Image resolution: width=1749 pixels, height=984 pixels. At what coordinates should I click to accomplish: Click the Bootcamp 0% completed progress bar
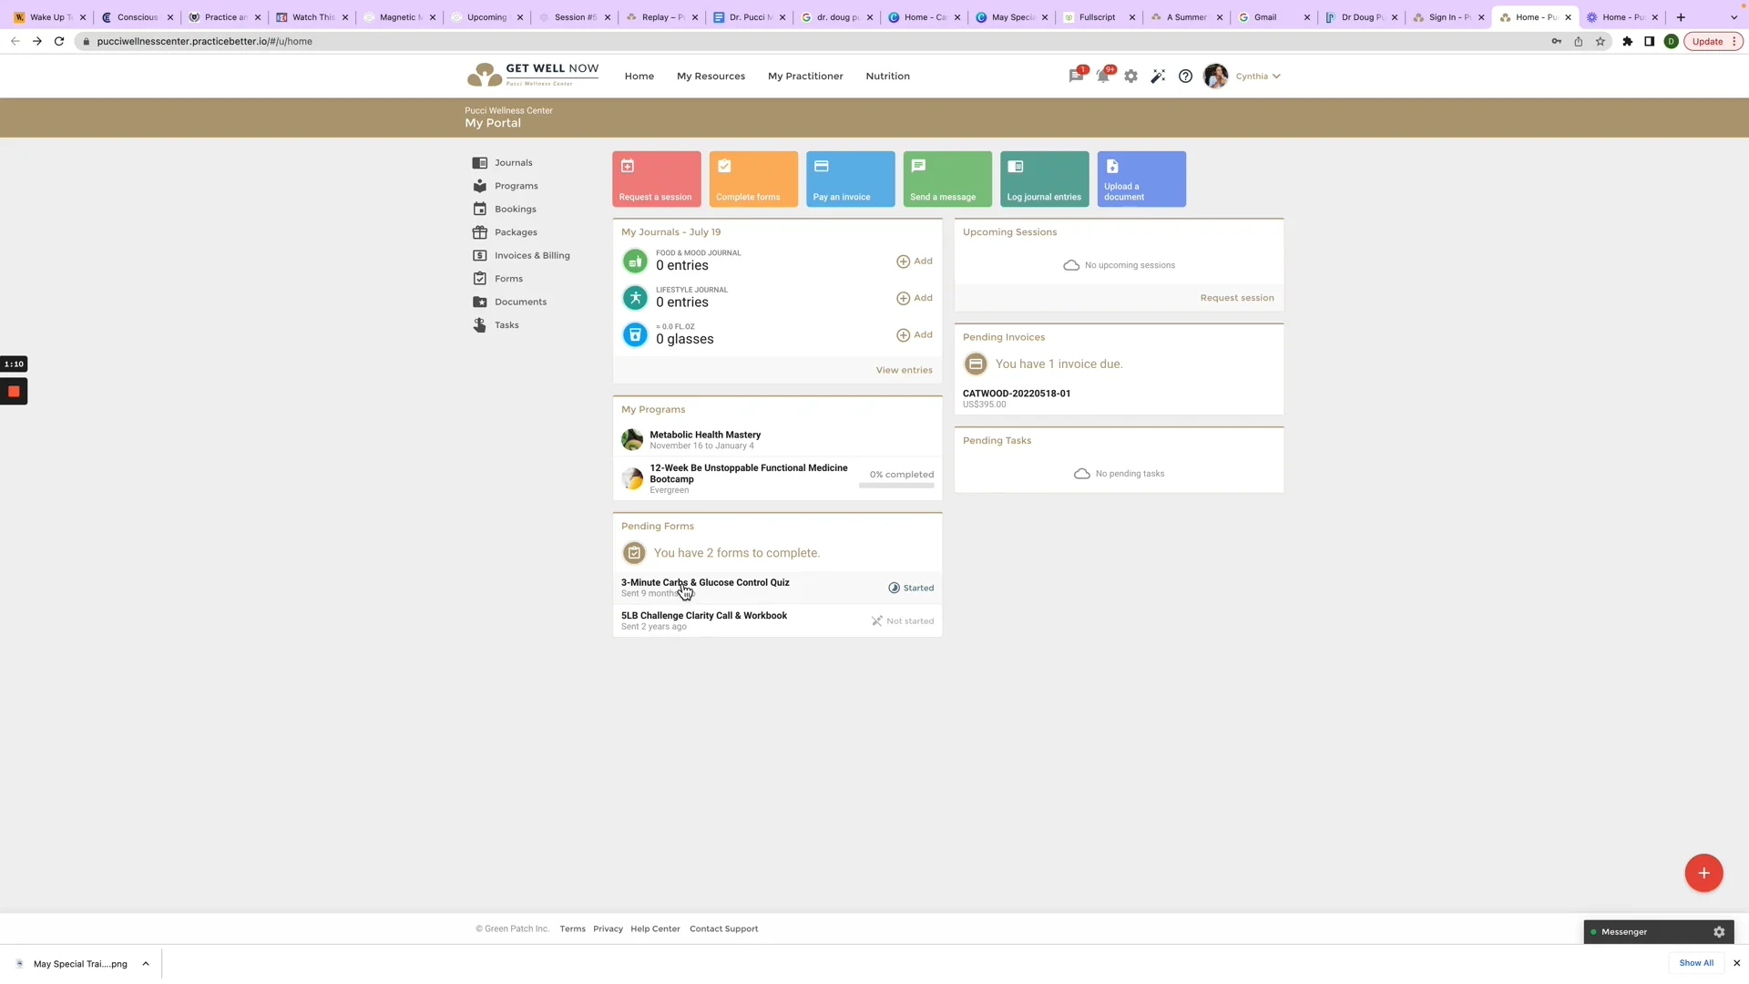click(896, 486)
